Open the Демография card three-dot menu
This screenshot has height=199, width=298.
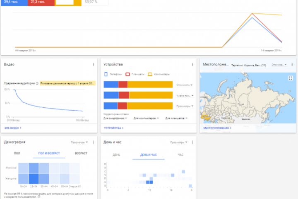(x=93, y=142)
